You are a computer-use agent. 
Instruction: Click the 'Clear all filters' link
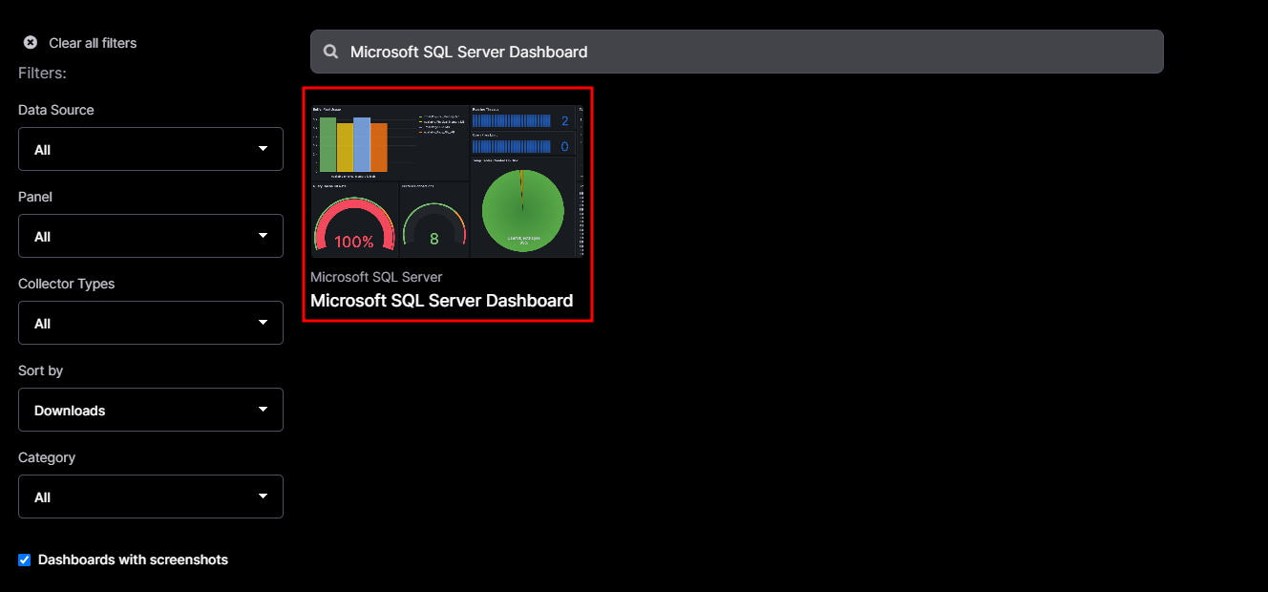pyautogui.click(x=93, y=43)
